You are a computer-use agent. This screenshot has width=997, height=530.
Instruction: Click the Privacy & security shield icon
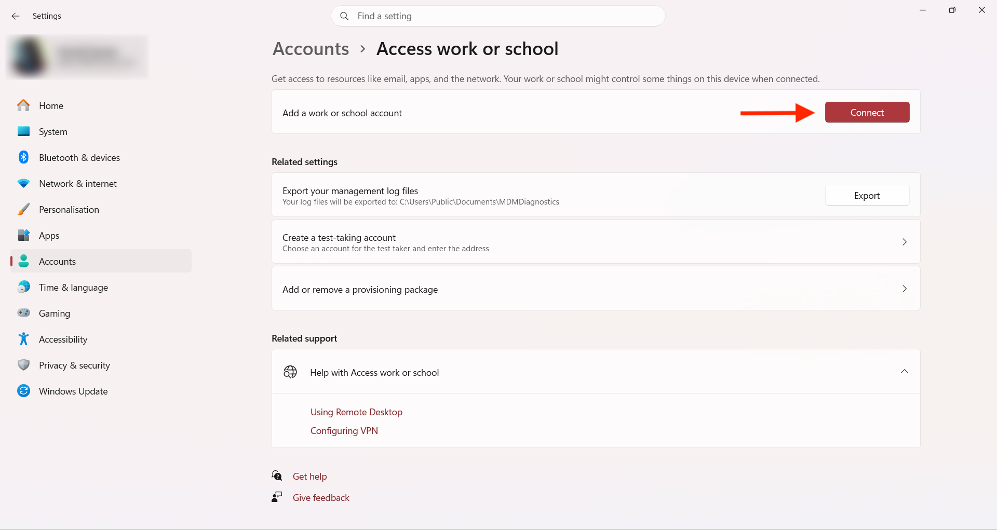click(23, 365)
